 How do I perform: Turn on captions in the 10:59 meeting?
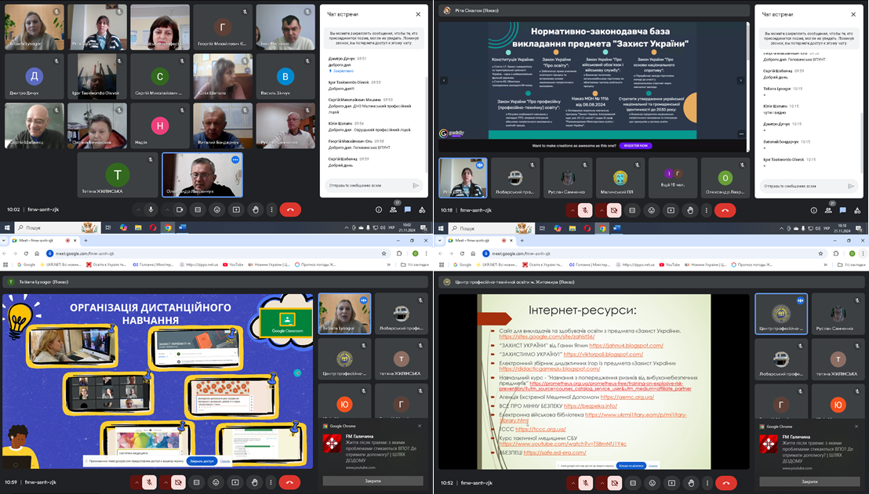197,482
